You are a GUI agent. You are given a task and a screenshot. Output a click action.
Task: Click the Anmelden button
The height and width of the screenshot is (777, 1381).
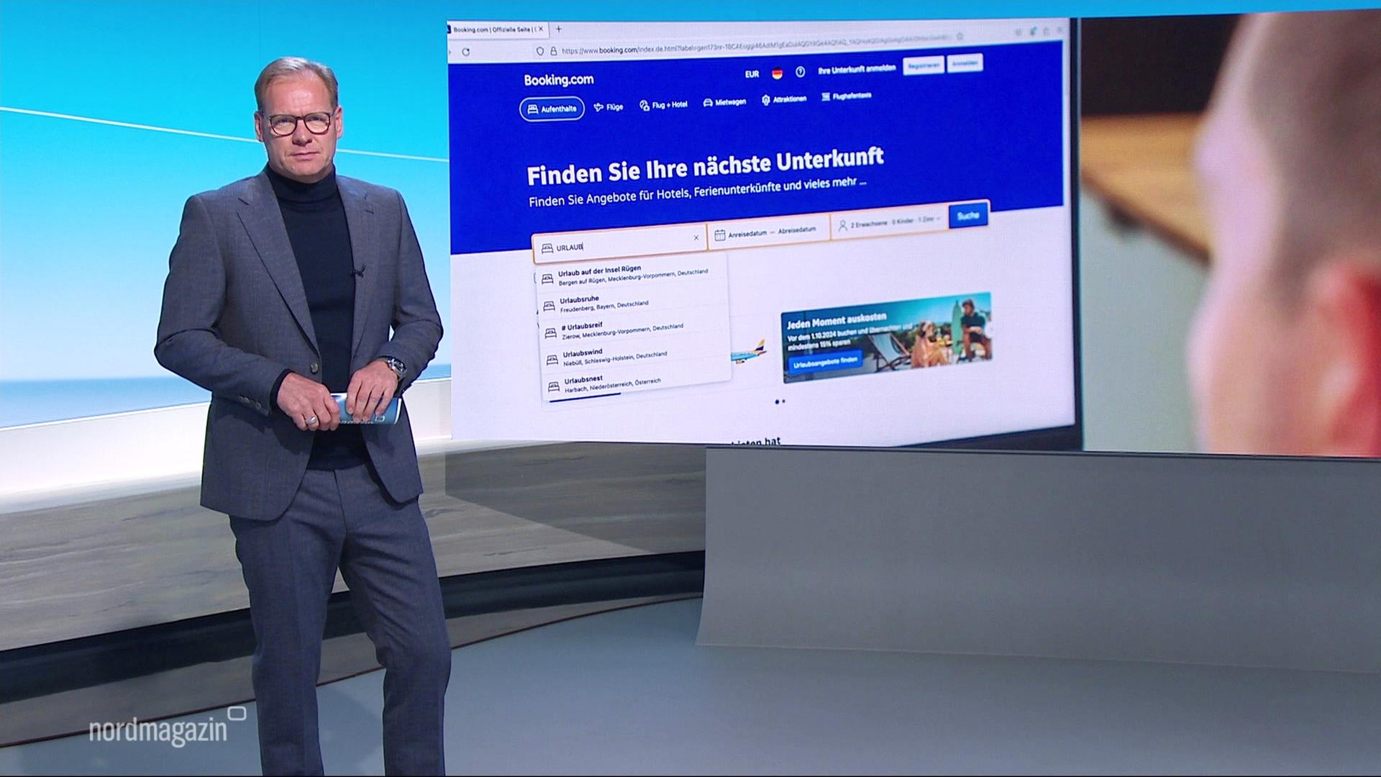(965, 63)
